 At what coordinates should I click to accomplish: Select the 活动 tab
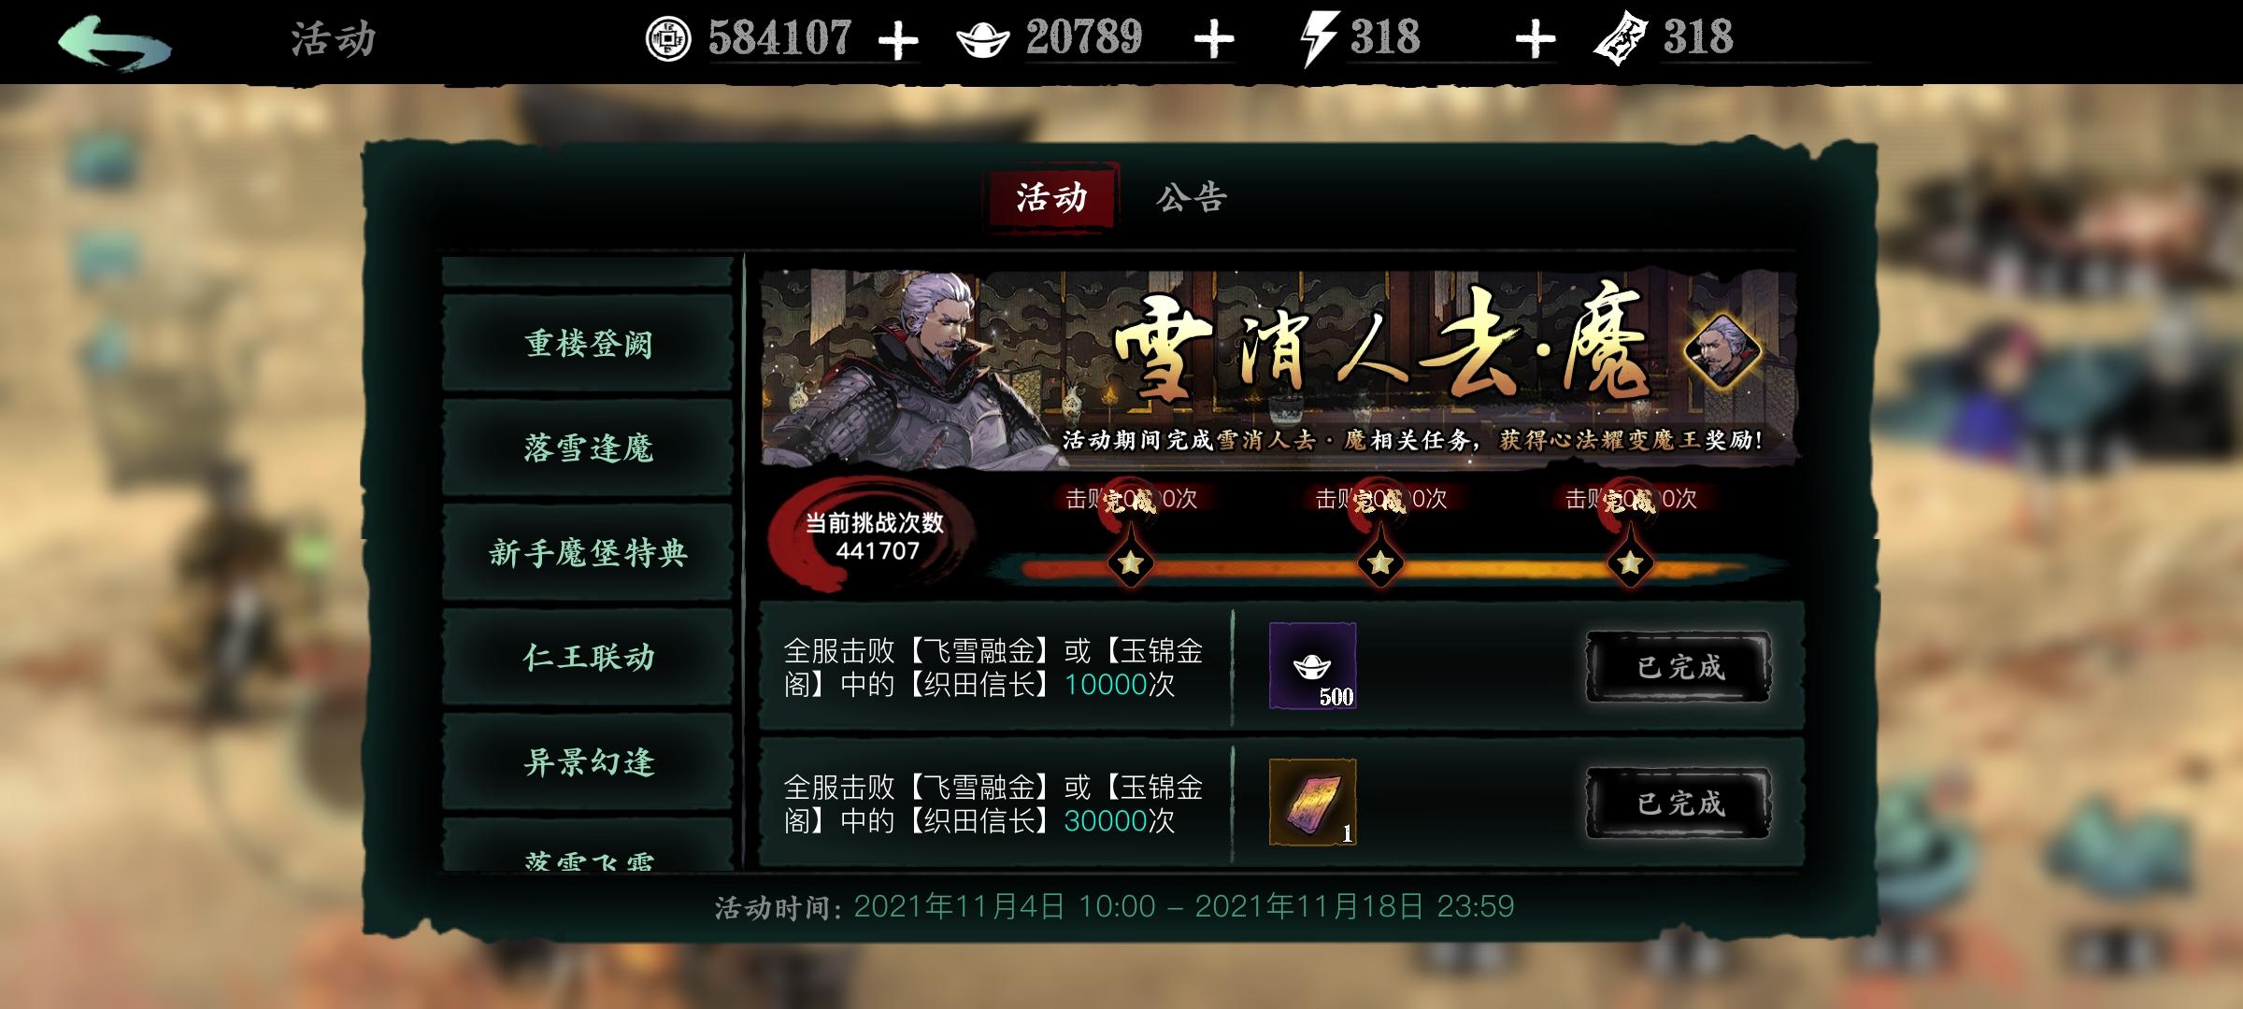coord(1051,197)
